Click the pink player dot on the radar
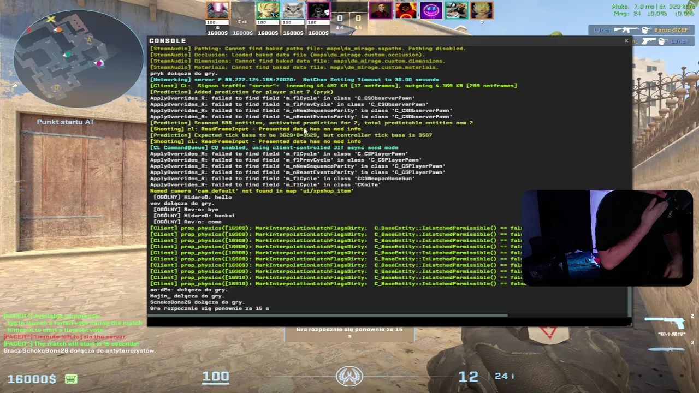699x393 pixels. pyautogui.click(x=99, y=63)
